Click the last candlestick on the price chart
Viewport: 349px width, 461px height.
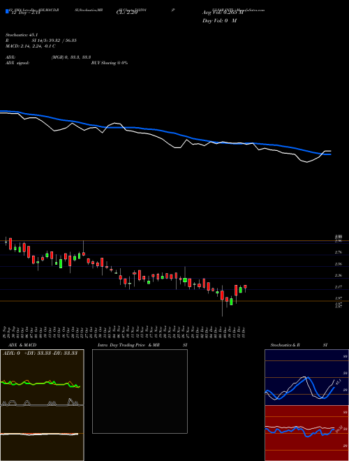[245, 287]
